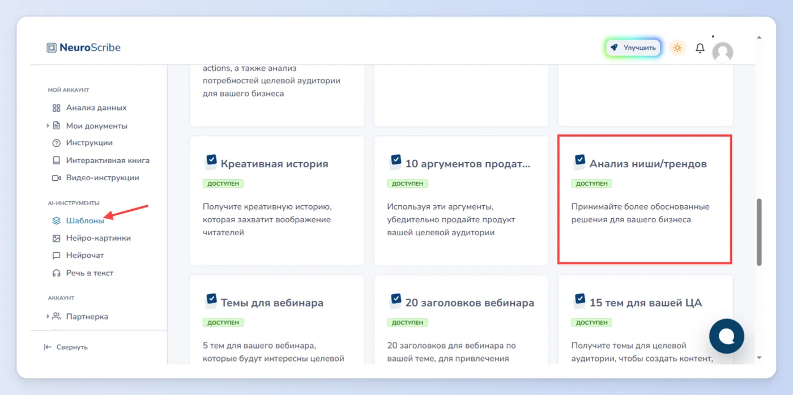Image resolution: width=793 pixels, height=395 pixels.
Task: Click the Анализ данных grid icon
Action: [x=56, y=108]
